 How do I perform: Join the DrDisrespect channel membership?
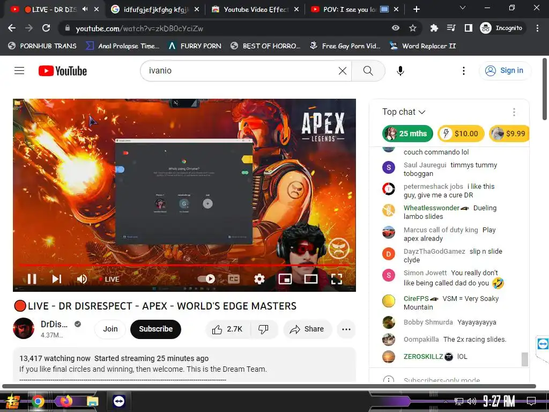click(x=110, y=329)
